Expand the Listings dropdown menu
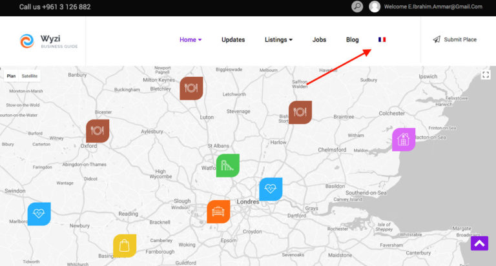Viewport: 496px width, 266px height. tap(278, 39)
